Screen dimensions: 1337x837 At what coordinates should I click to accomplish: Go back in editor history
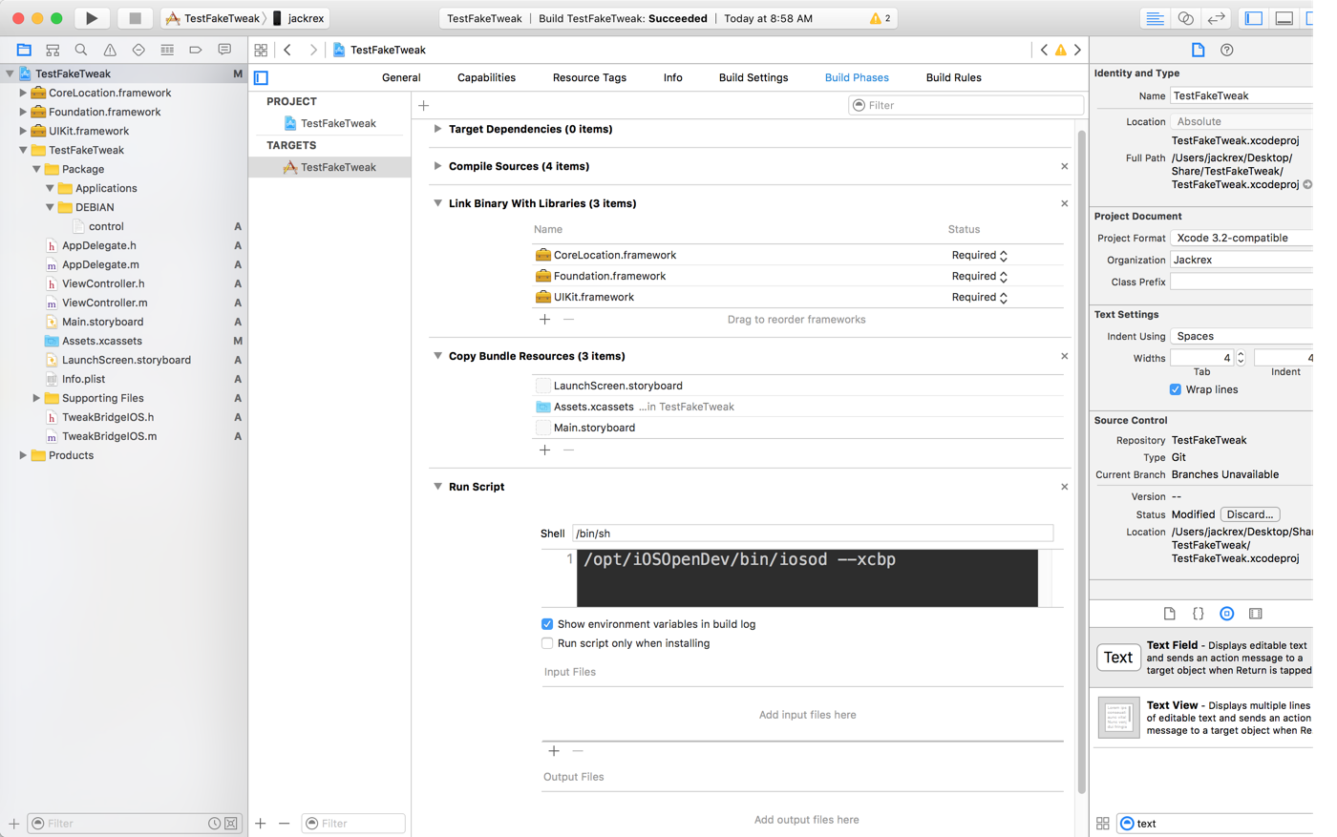point(287,50)
